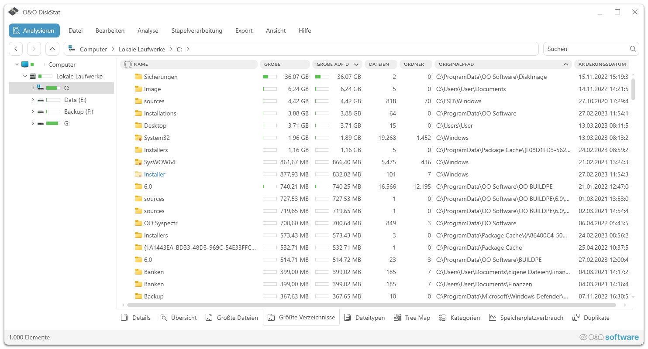Click the Computer breadcrumb segment
The image size is (648, 349).
(x=93, y=49)
